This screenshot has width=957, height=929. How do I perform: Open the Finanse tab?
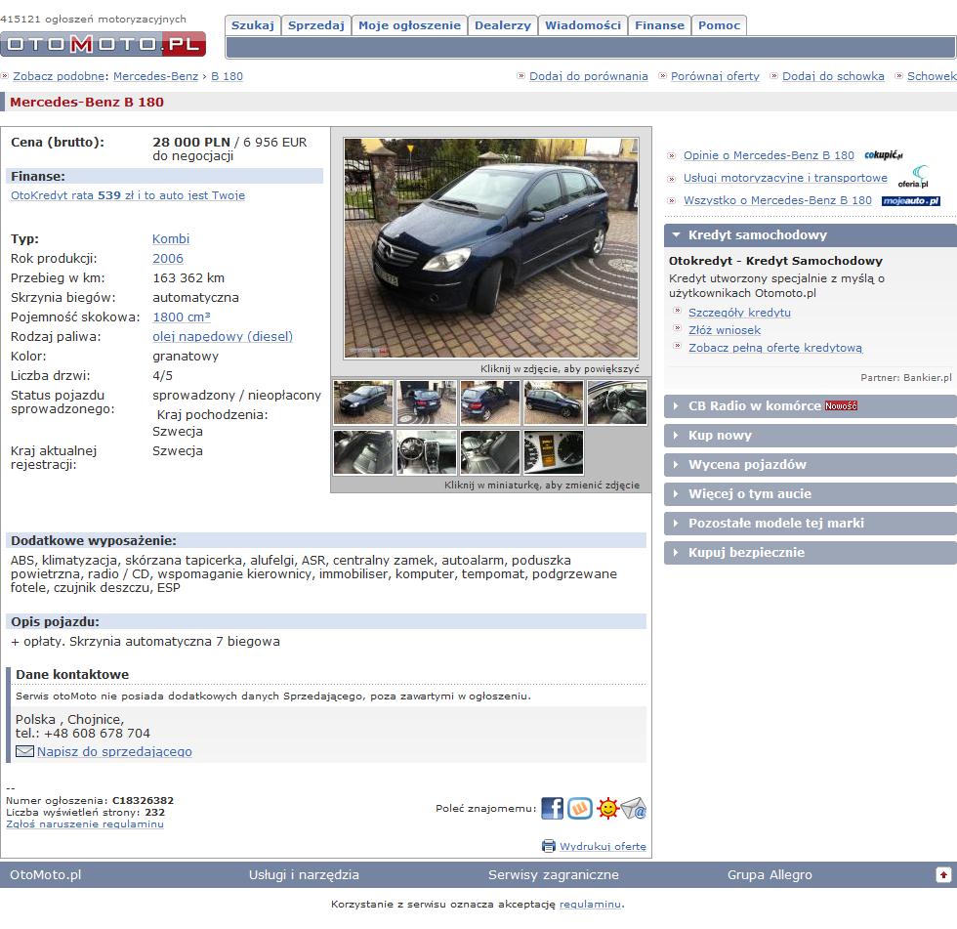(660, 25)
